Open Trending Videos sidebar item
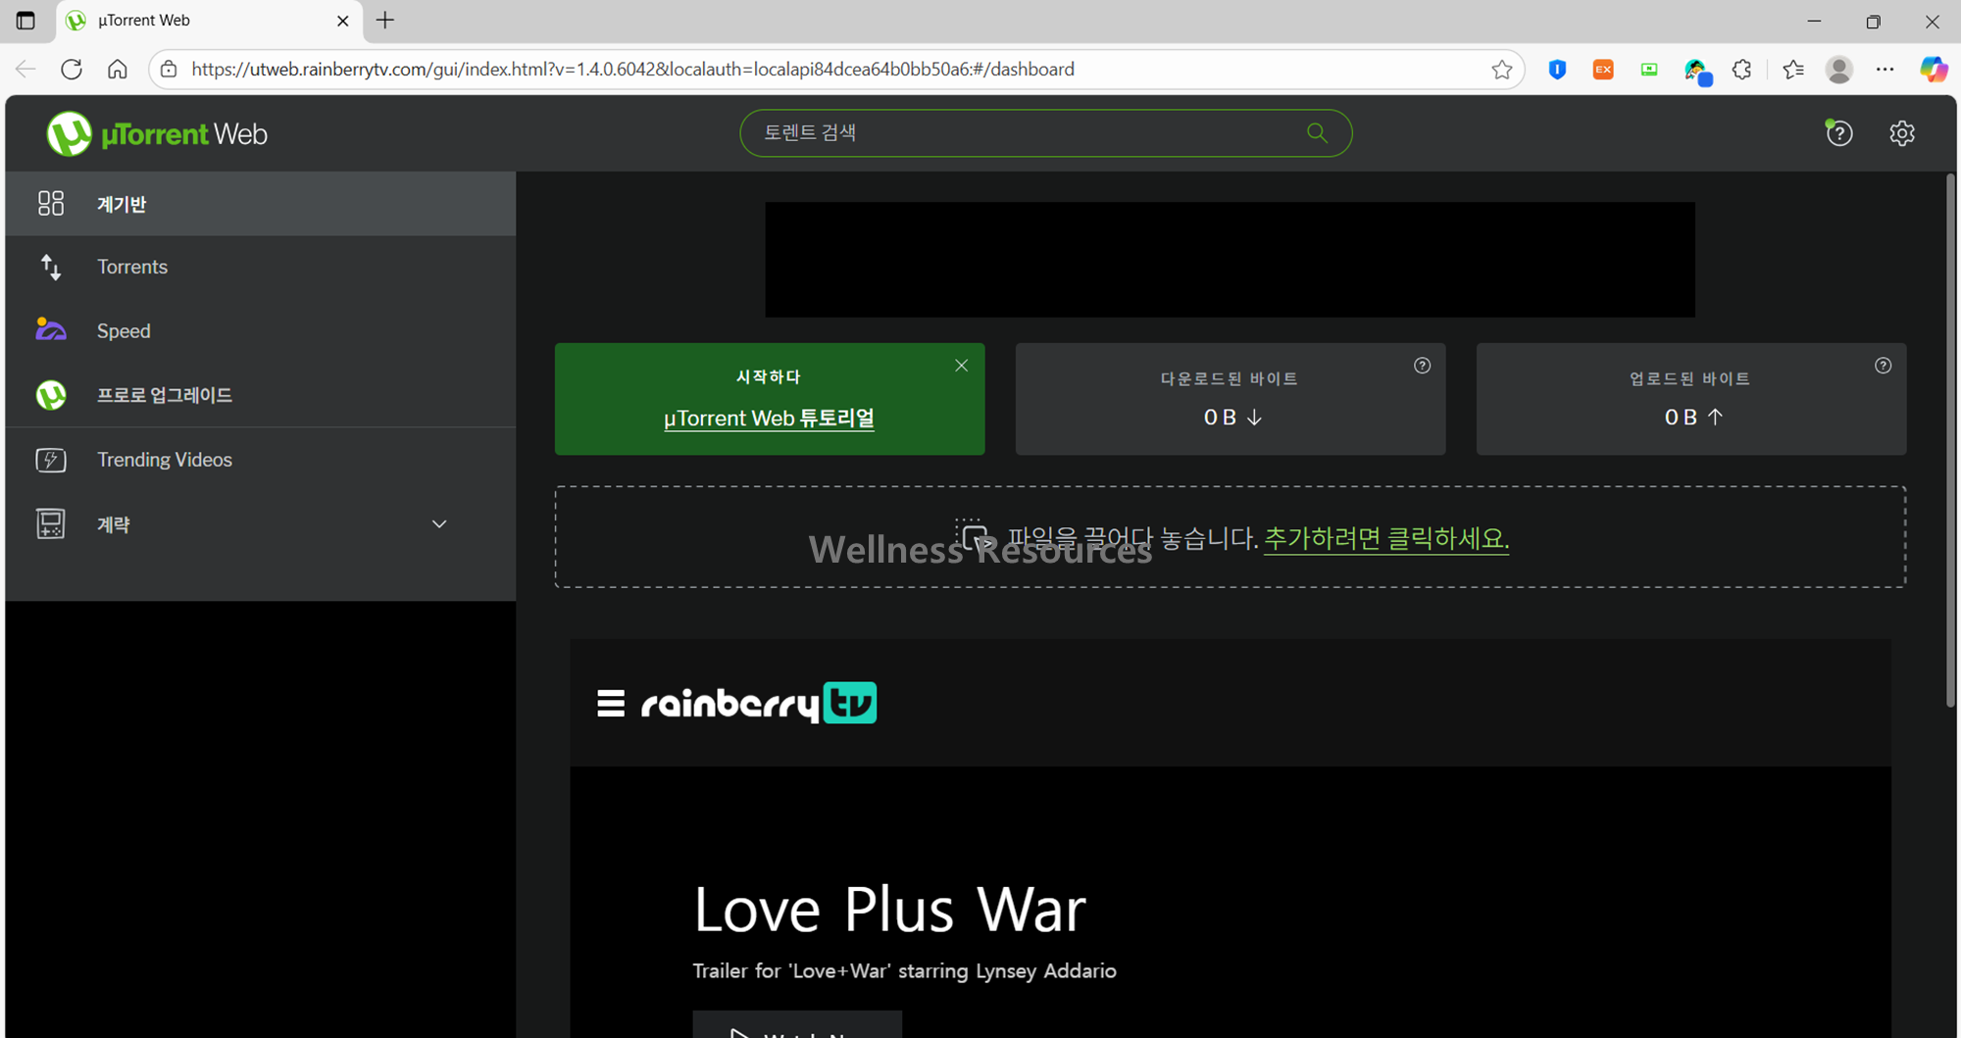This screenshot has height=1038, width=1961. click(x=260, y=460)
